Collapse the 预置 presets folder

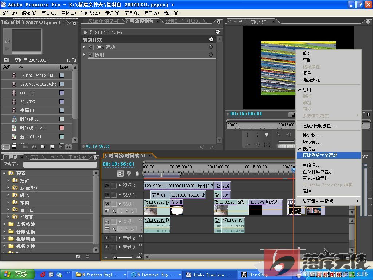[4, 173]
